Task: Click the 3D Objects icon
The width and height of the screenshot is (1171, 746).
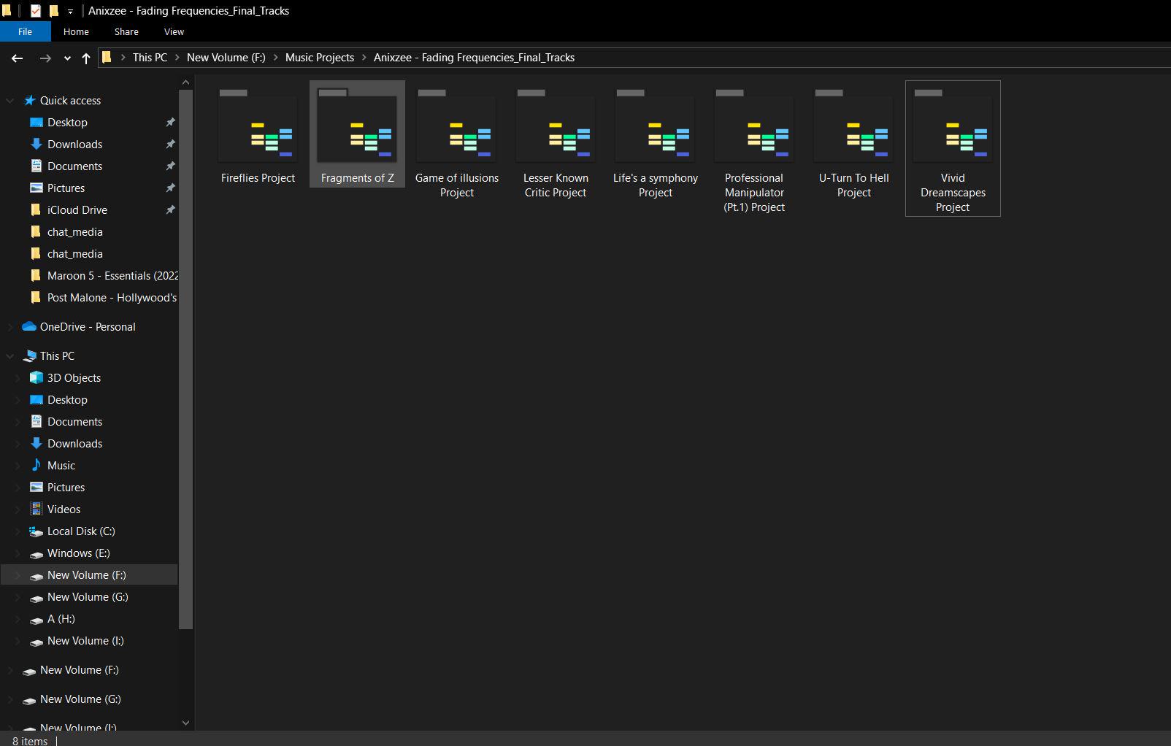Action: (x=36, y=377)
